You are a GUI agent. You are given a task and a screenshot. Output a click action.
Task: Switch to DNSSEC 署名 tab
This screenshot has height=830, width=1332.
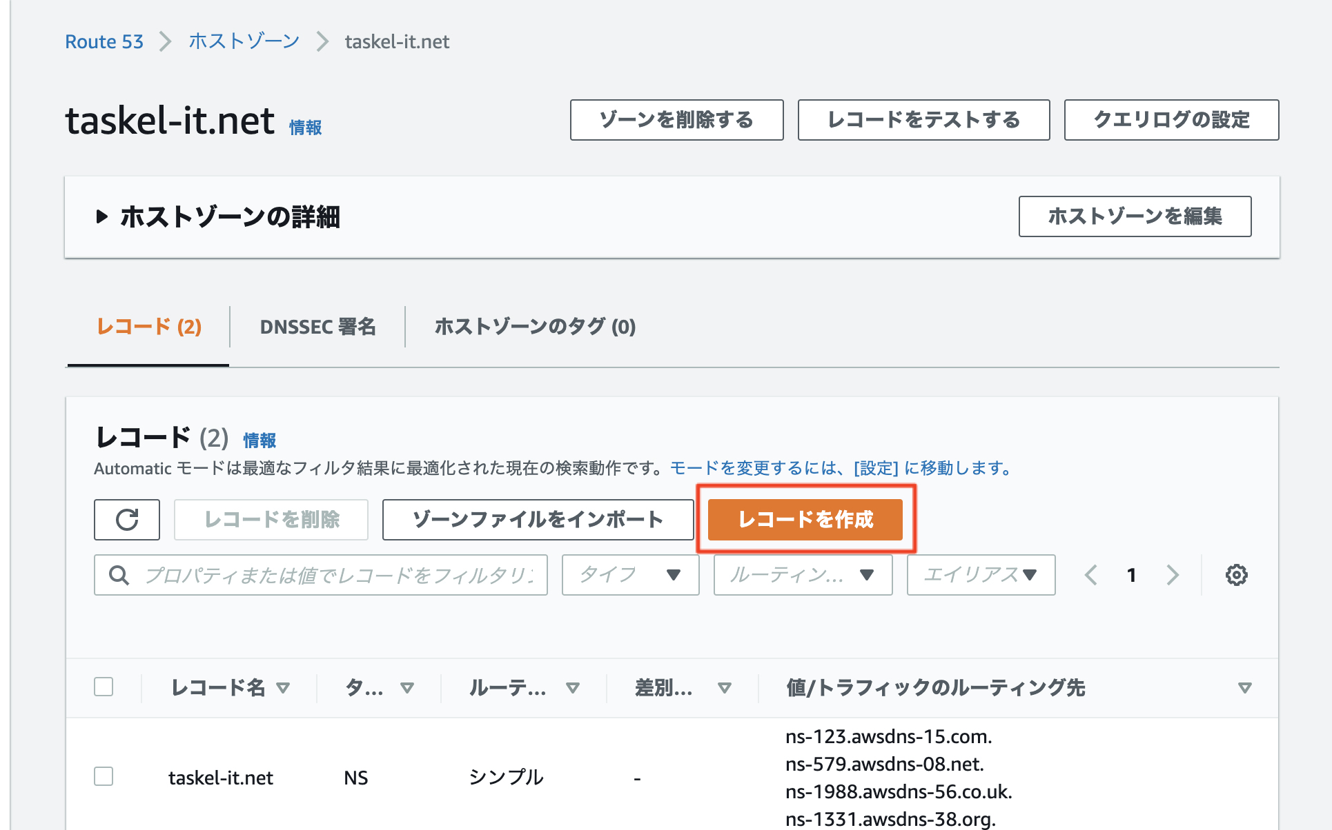coord(317,327)
